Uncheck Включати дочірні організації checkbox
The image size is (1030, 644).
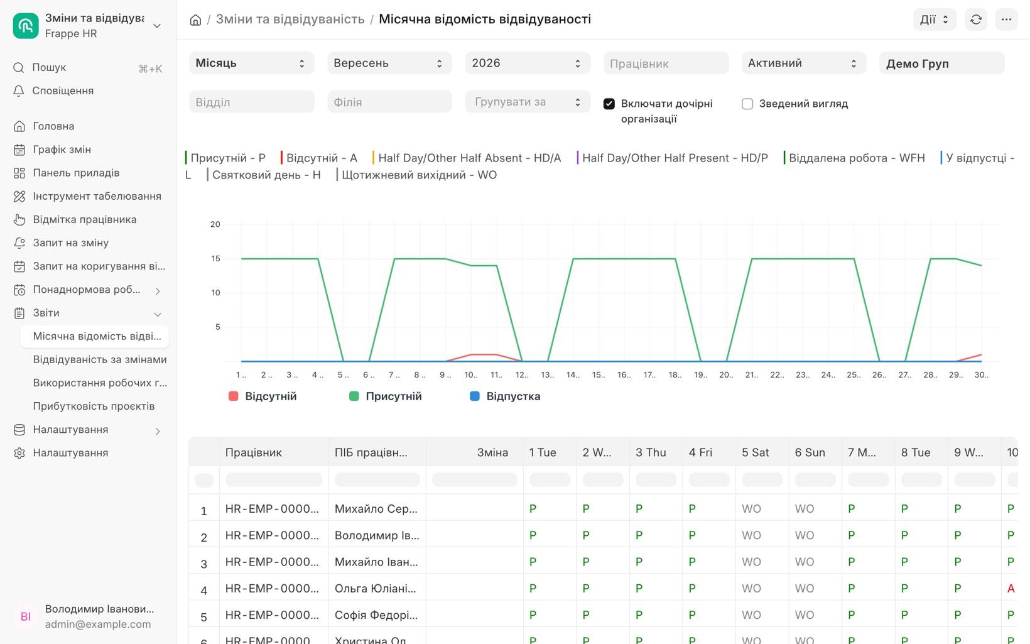tap(609, 104)
